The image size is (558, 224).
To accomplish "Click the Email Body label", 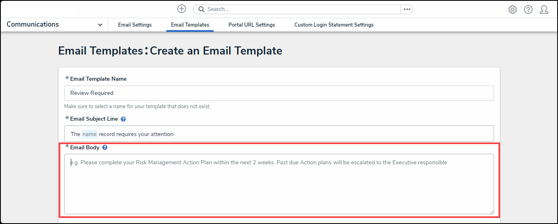I will tap(85, 147).
